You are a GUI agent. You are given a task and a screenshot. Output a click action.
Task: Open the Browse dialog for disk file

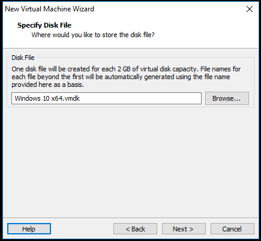pyautogui.click(x=227, y=98)
